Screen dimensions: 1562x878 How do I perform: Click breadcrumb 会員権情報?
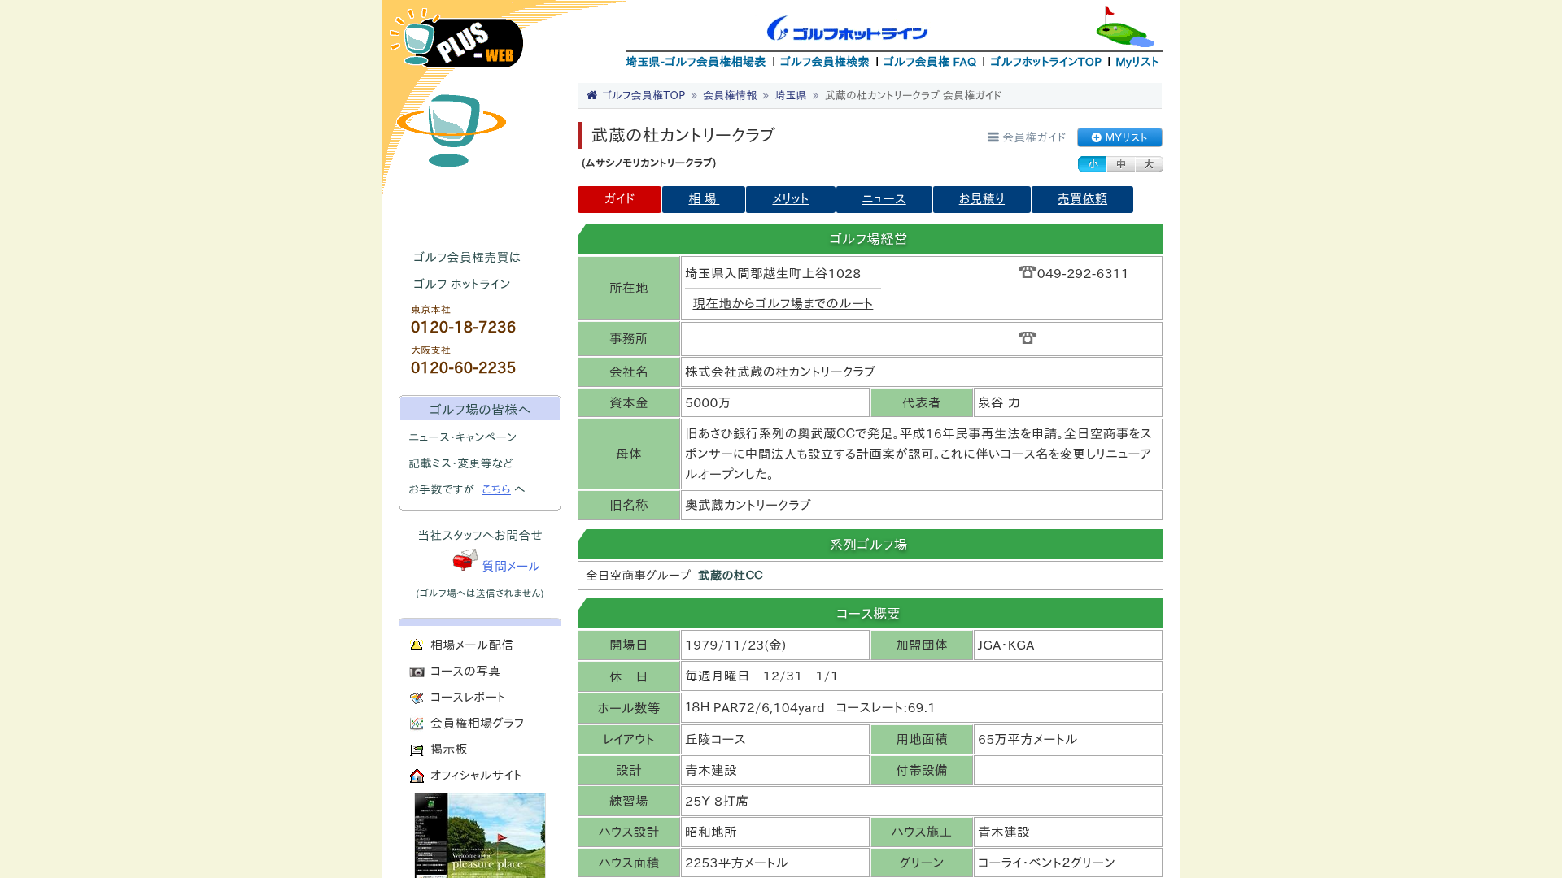click(730, 95)
